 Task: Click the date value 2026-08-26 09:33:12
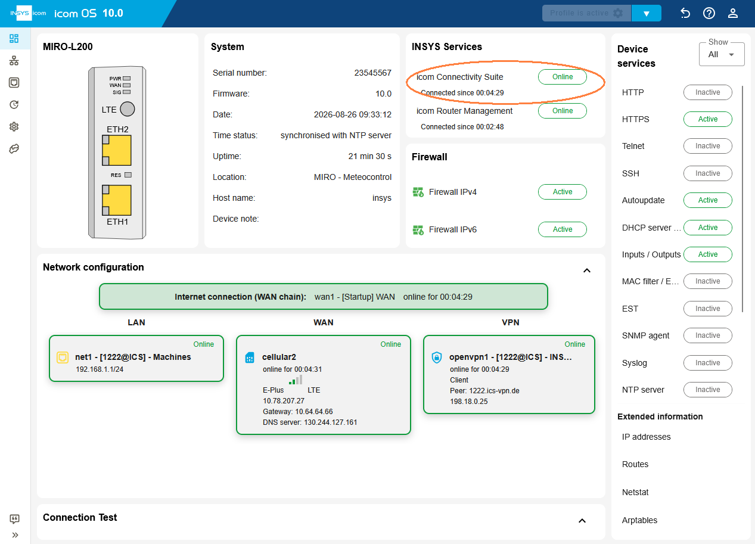coord(353,114)
